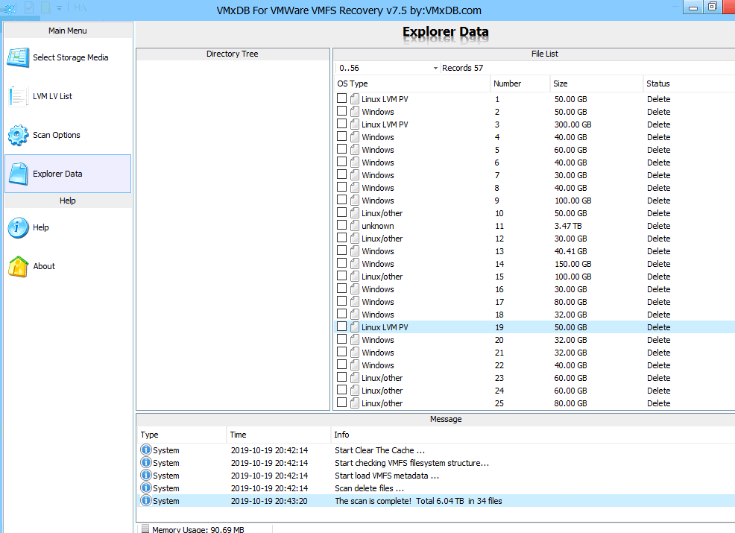Click the blue Help info icon in sidebar
735x533 pixels.
[x=19, y=228]
